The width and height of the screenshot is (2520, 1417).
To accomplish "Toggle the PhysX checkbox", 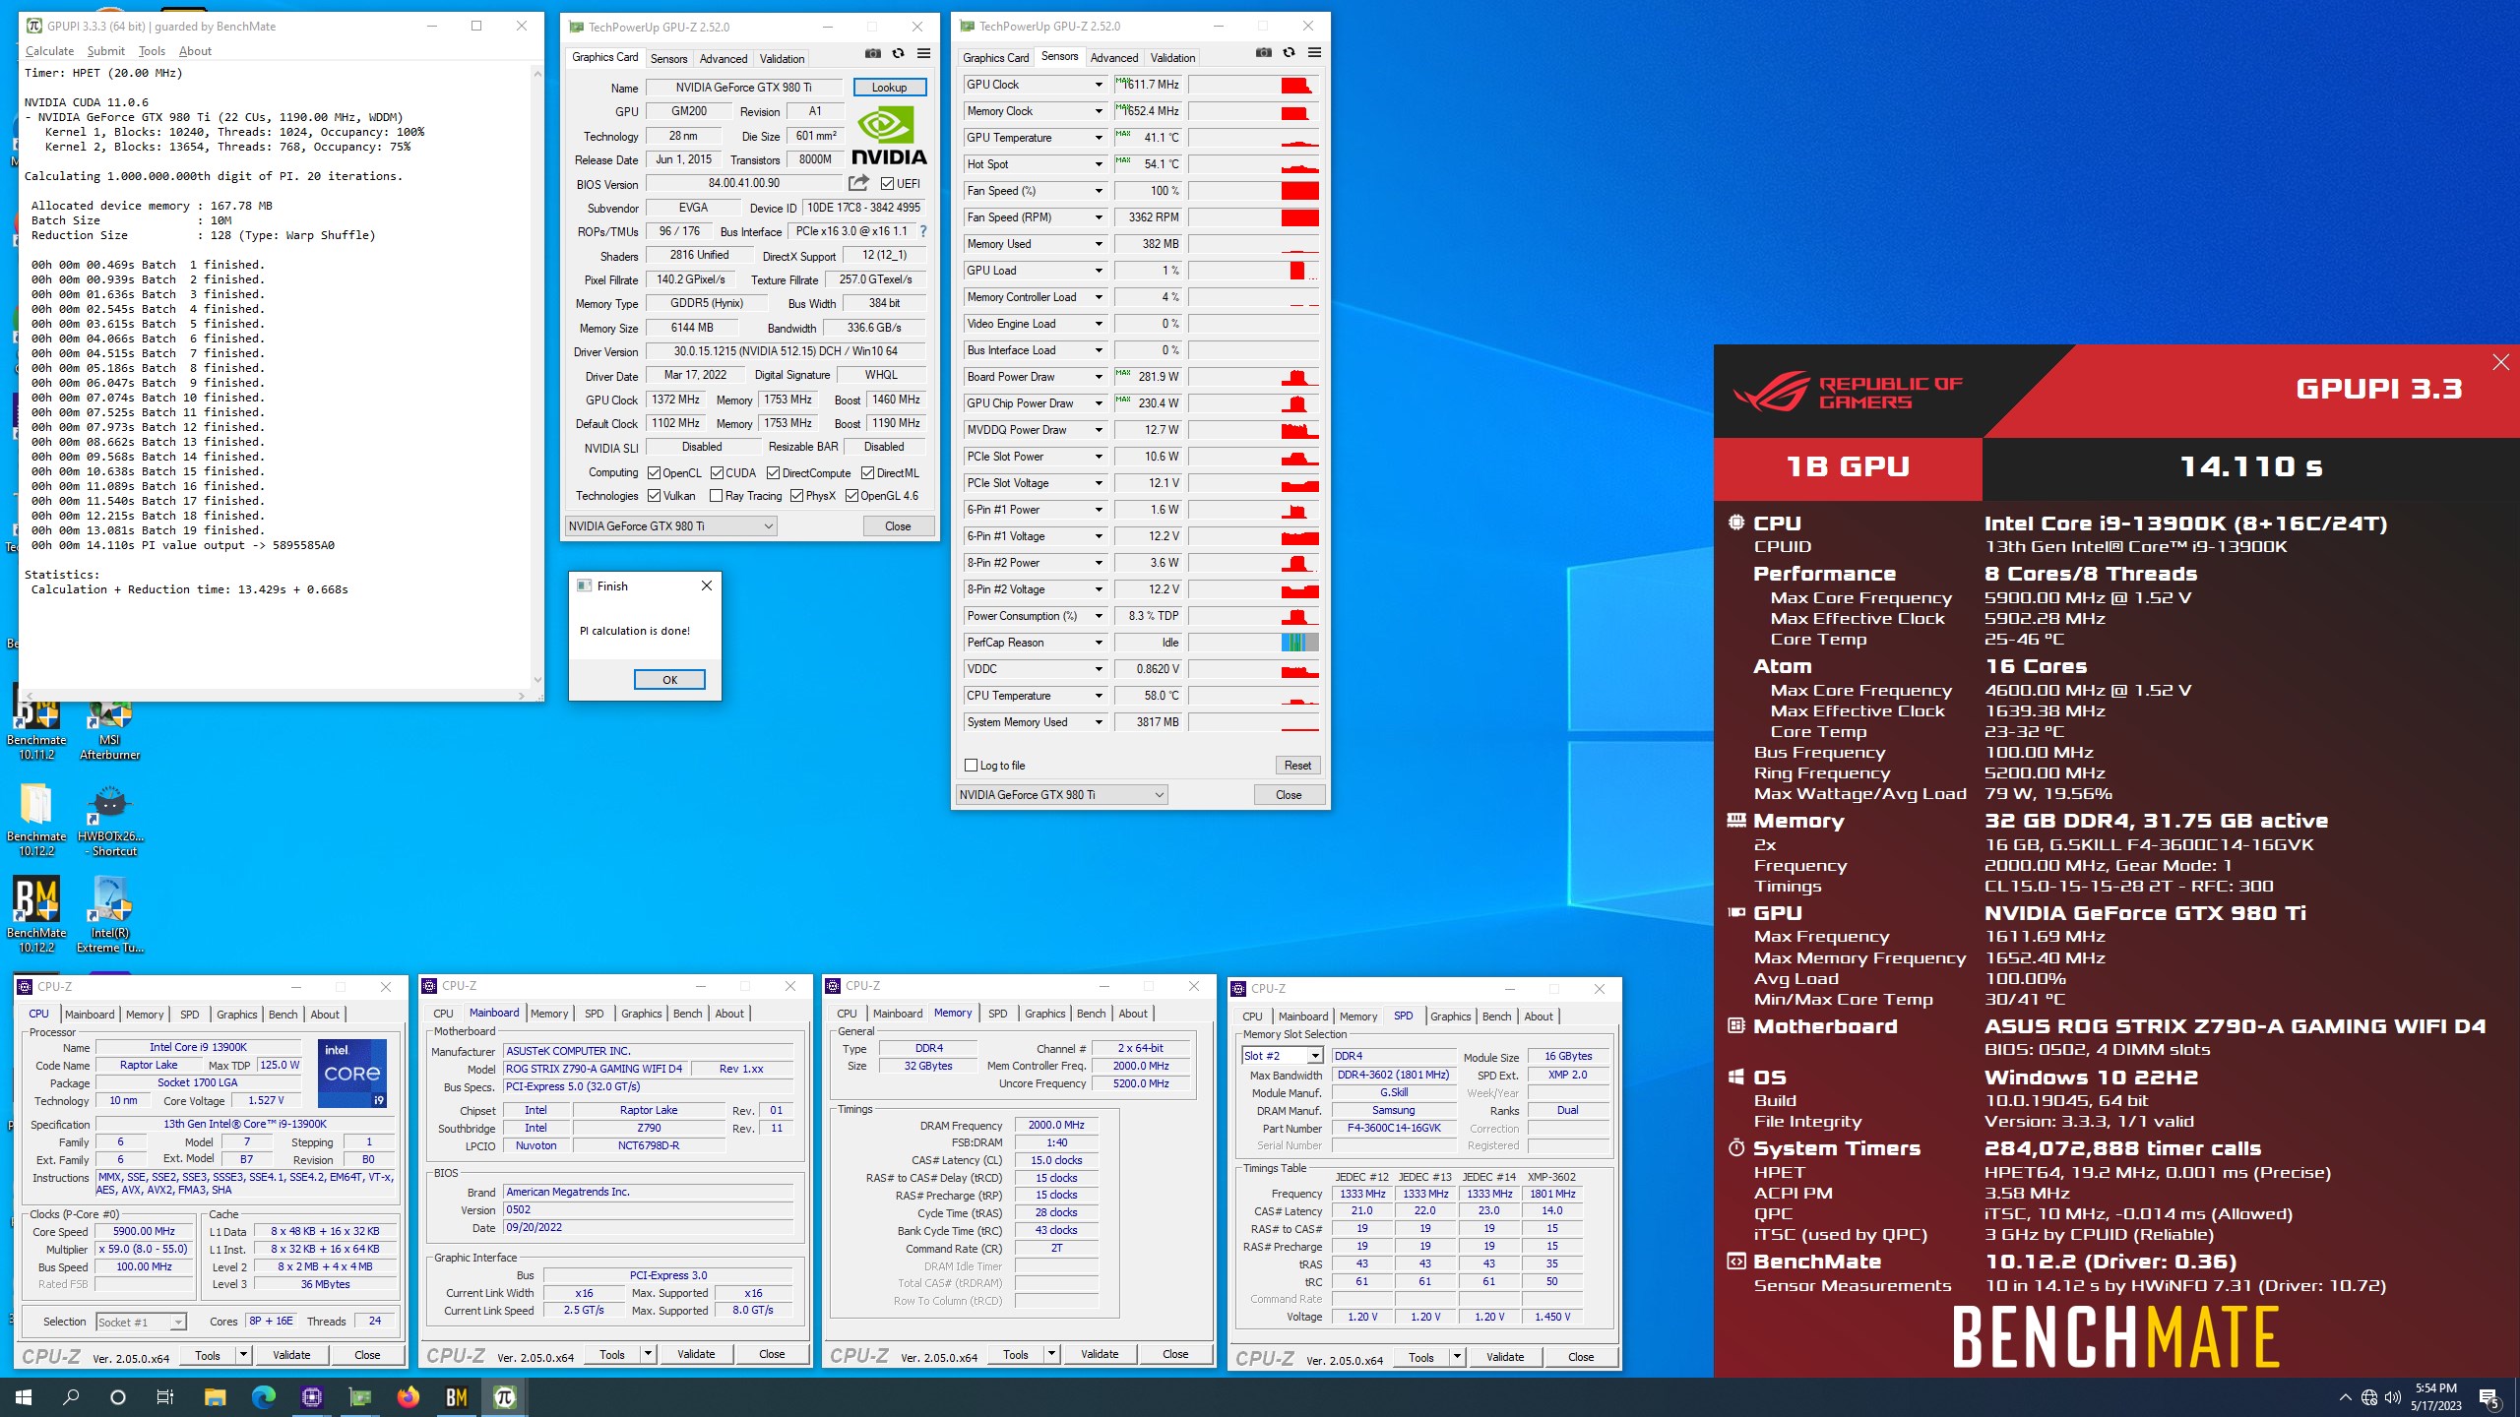I will pos(796,496).
